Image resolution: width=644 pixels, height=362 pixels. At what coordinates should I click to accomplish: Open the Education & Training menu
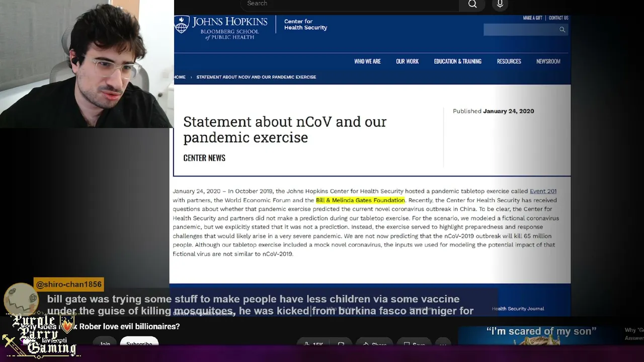coord(458,61)
